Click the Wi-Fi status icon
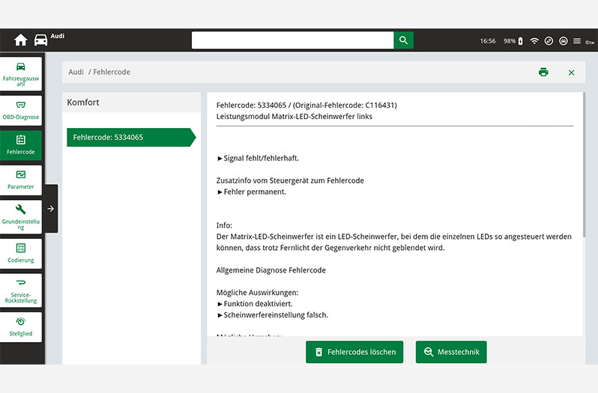 pos(534,40)
